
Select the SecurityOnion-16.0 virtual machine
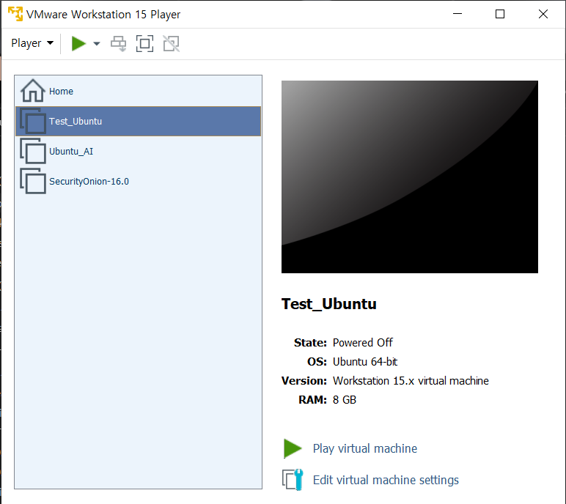coord(139,181)
